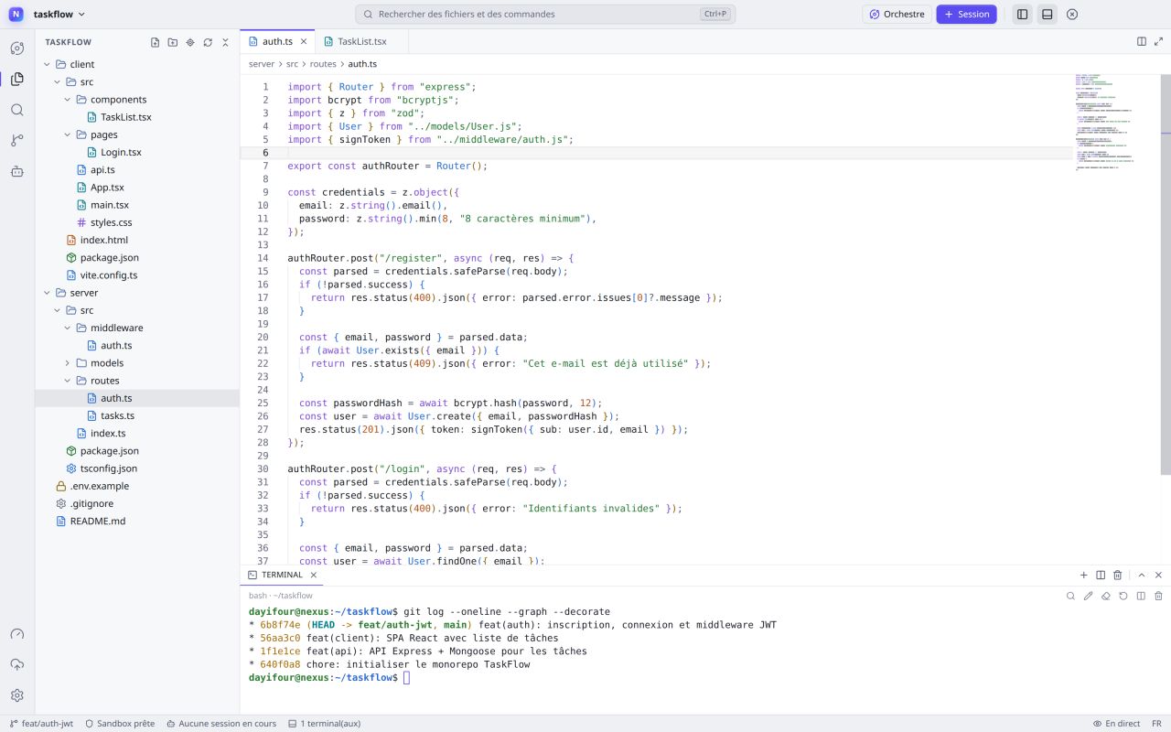This screenshot has height=732, width=1171.
Task: Collapse the client folder
Action: tap(137, 64)
